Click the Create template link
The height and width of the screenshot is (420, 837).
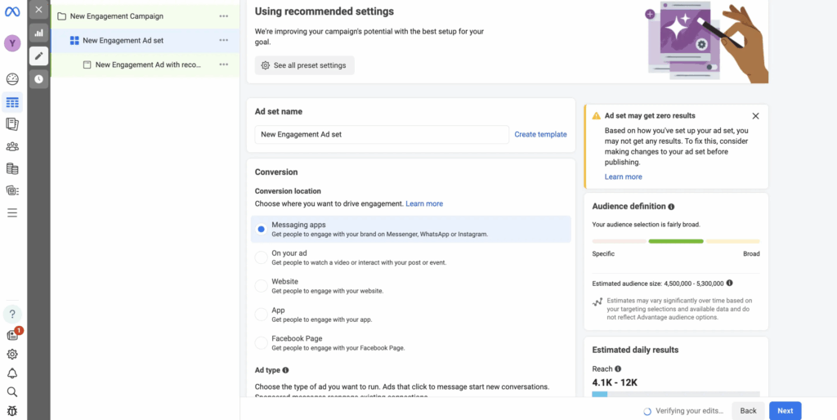point(540,135)
